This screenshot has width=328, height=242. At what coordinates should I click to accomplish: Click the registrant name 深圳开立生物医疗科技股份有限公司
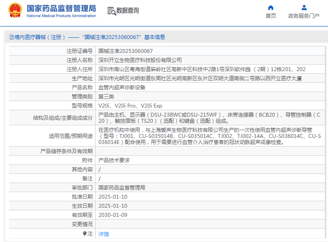[140, 60]
